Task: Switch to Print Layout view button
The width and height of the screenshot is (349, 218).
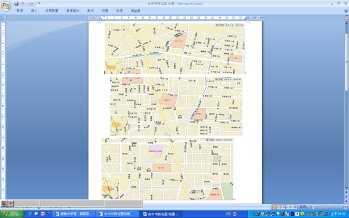Action: click(x=275, y=207)
